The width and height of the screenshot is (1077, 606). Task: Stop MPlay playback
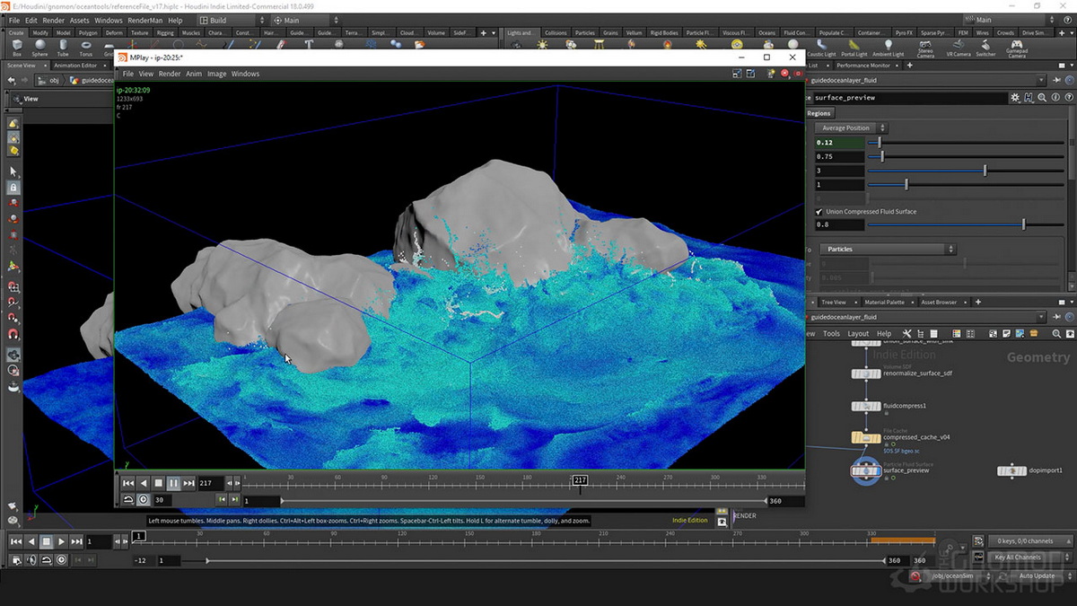point(159,483)
